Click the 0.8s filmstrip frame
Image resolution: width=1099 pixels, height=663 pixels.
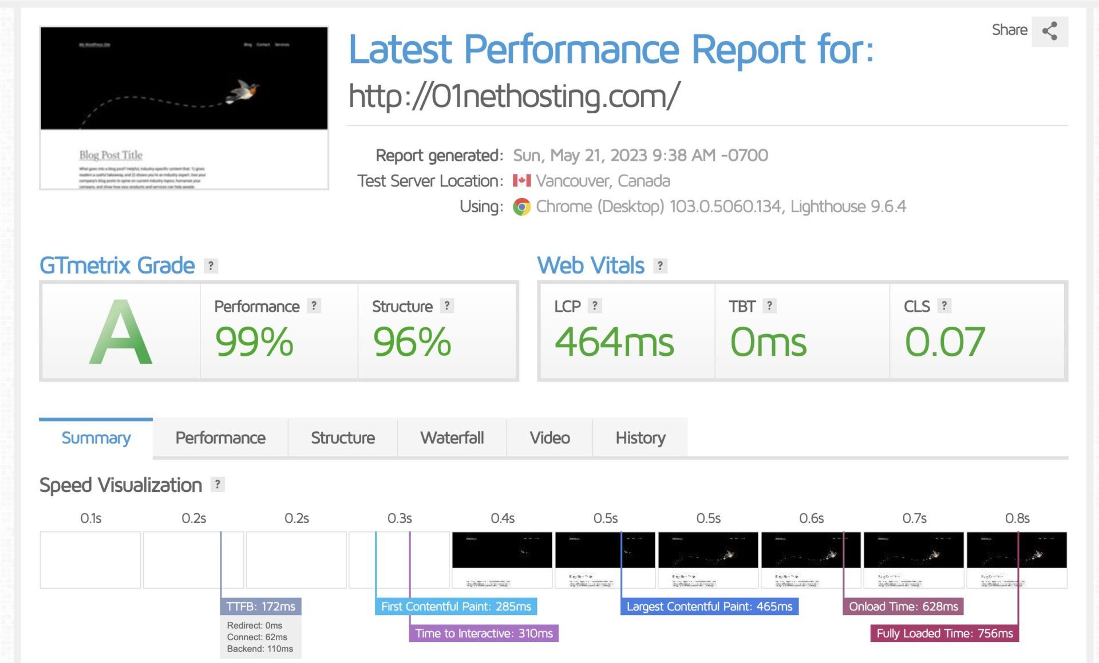[1017, 560]
